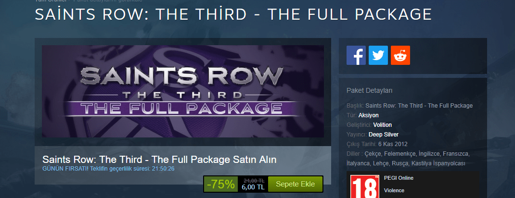Share the package on Facebook
Image resolution: width=515 pixels, height=198 pixels.
pyautogui.click(x=356, y=55)
